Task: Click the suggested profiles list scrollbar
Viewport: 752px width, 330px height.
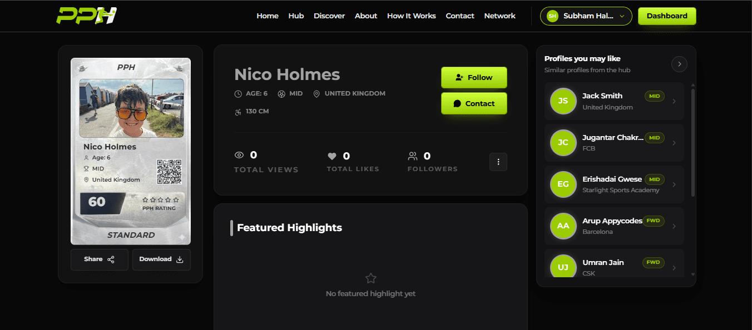Action: click(x=693, y=143)
